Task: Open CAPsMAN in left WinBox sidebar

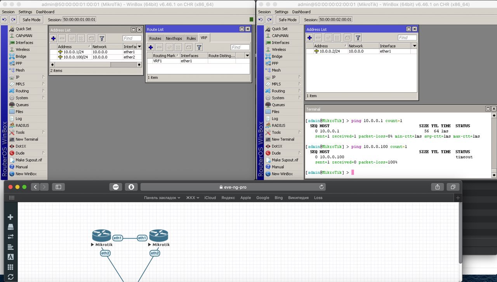Action: (23, 36)
